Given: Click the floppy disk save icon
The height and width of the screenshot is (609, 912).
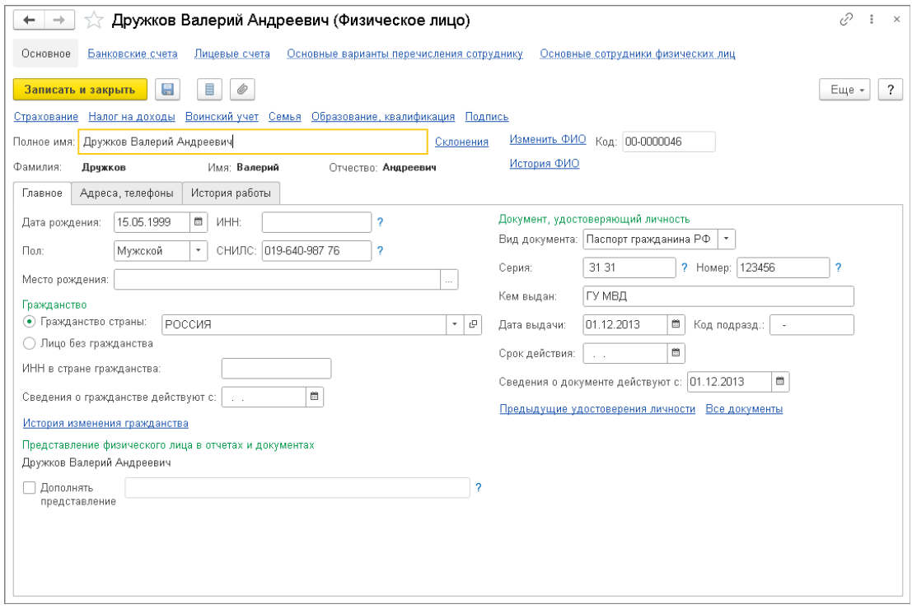Looking at the screenshot, I should [167, 89].
